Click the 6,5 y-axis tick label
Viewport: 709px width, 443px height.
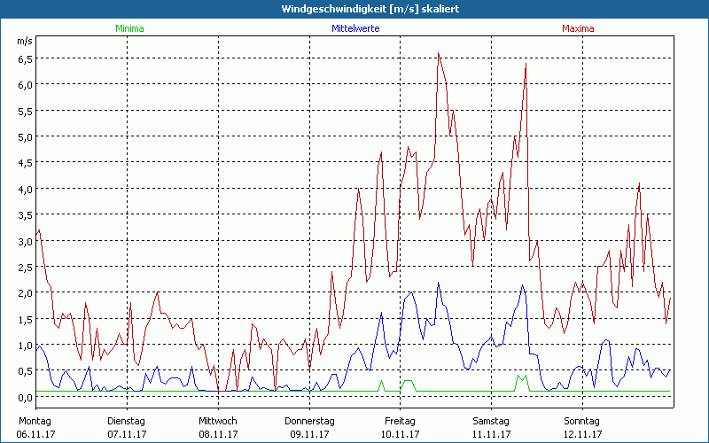(x=25, y=58)
